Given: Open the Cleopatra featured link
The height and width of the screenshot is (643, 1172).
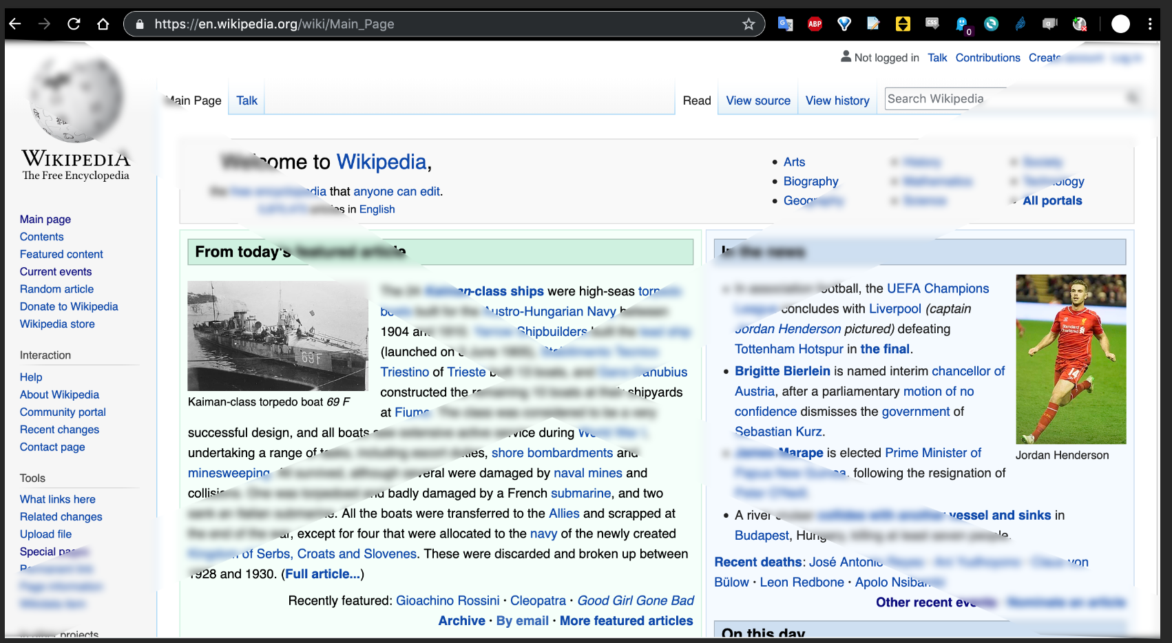Looking at the screenshot, I should click(538, 601).
